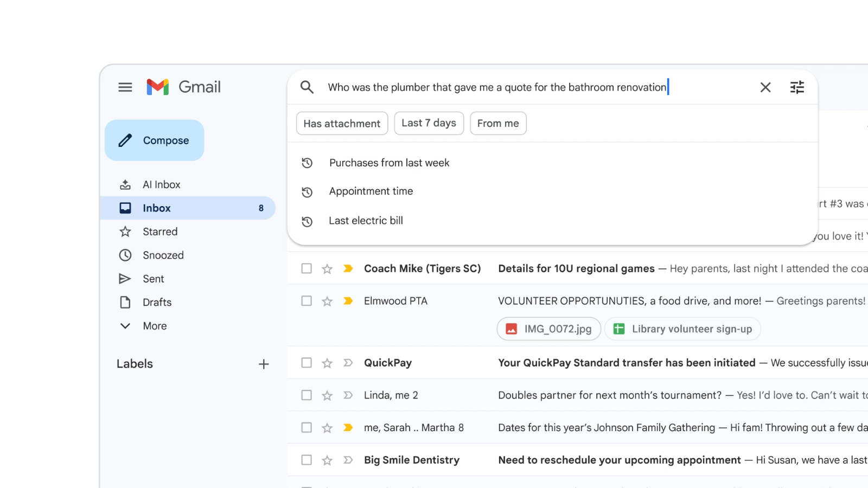This screenshot has width=868, height=488.
Task: Click the Drafts document icon
Action: coord(125,302)
